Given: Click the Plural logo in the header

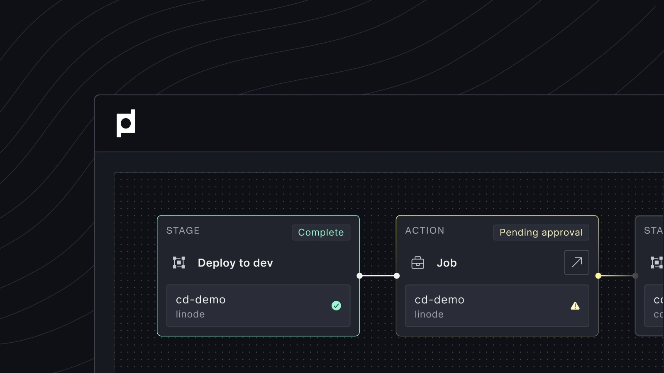Looking at the screenshot, I should click(126, 123).
